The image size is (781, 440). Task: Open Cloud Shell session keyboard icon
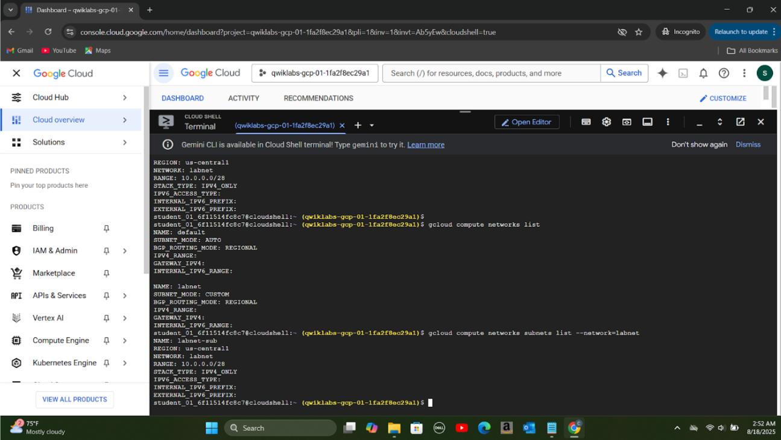pos(586,122)
